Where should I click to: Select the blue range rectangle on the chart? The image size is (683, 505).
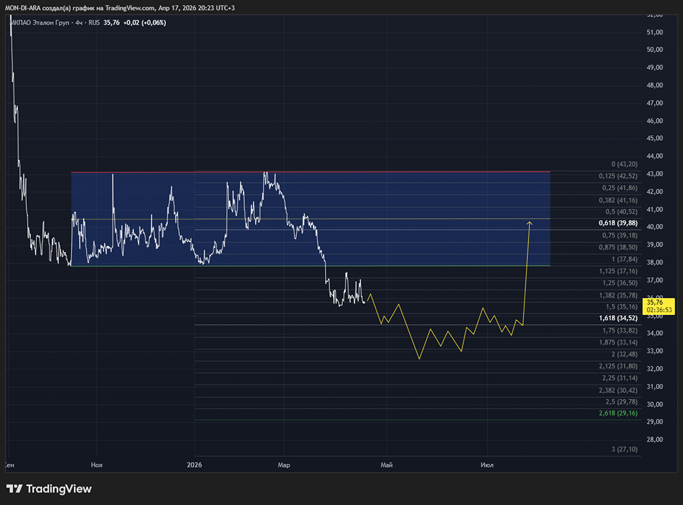click(311, 219)
